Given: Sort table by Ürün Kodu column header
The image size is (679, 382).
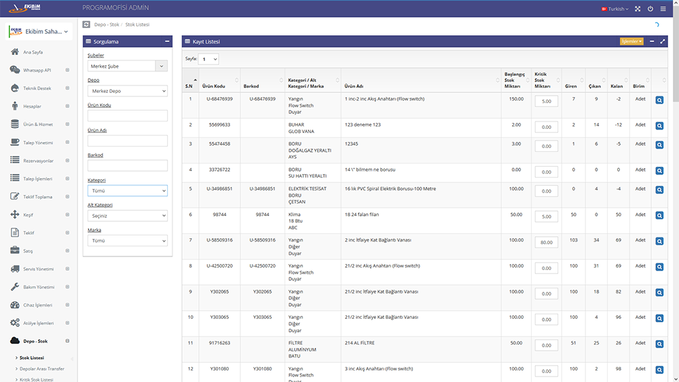Looking at the screenshot, I should coord(218,86).
